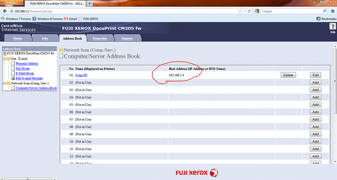Open the address bar history dropdown arrow
This screenshot has height=180, width=337.
(x=245, y=11)
